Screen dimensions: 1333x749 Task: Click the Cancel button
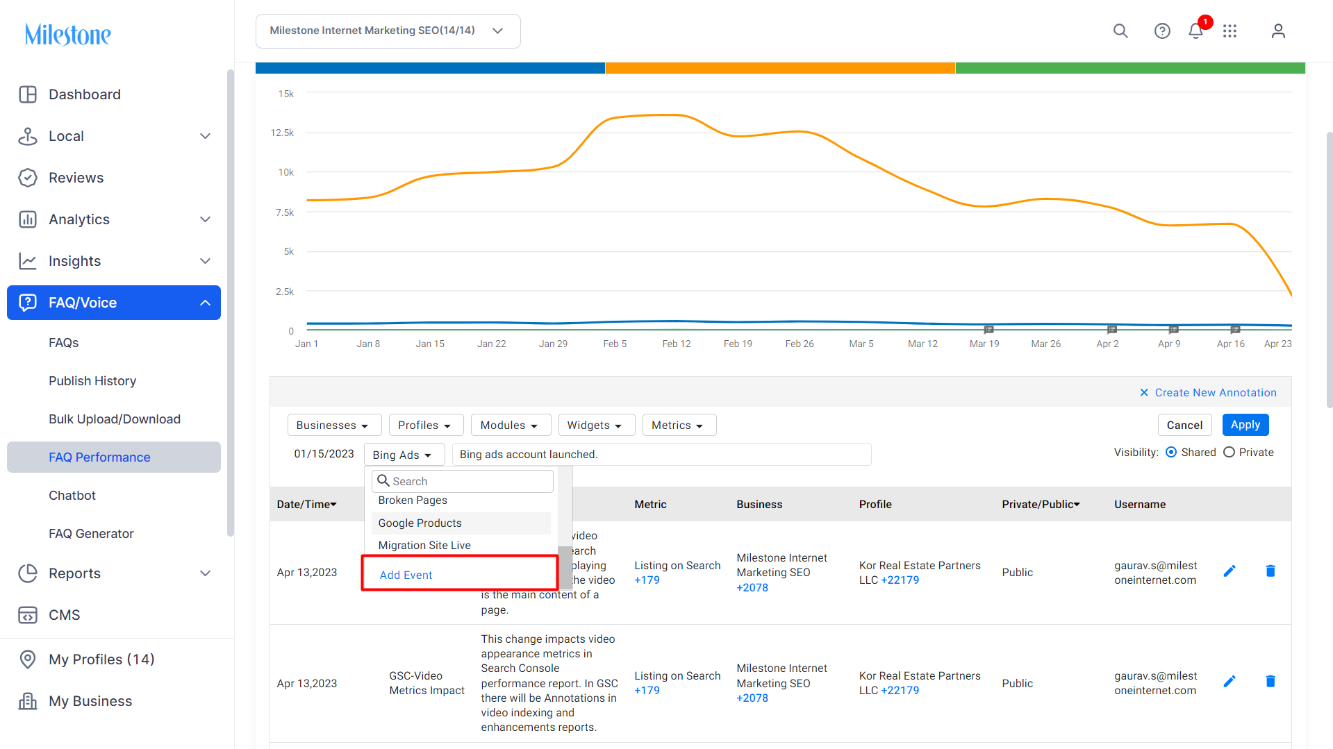pyautogui.click(x=1184, y=425)
